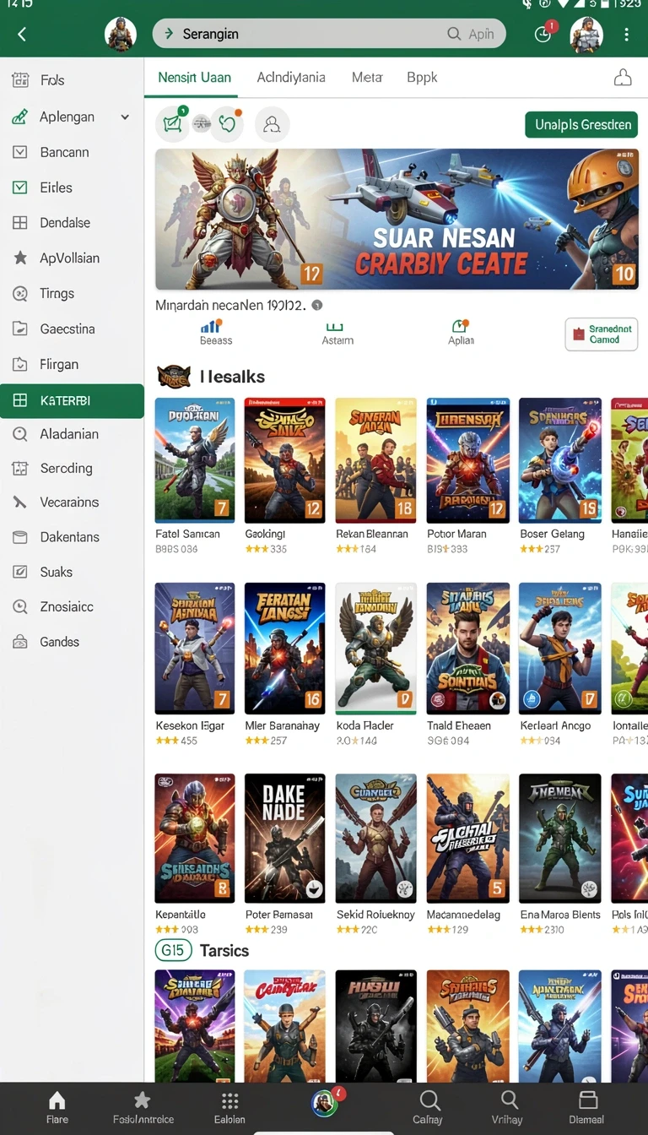Open the notifications icon with red badge
The height and width of the screenshot is (1135, 648).
click(x=544, y=34)
